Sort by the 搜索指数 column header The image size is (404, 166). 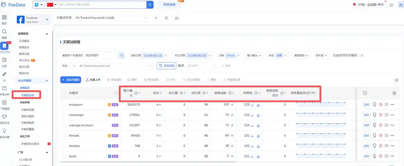(x=223, y=93)
